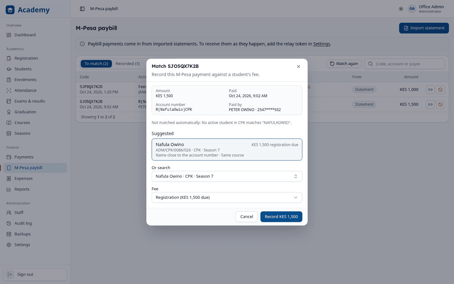
Task: Click the Backups sidebar icon
Action: pos(9,234)
